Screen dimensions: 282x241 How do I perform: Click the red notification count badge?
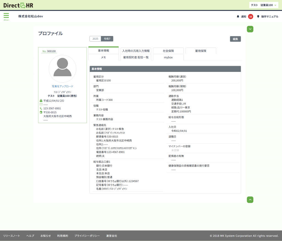coord(250,17)
